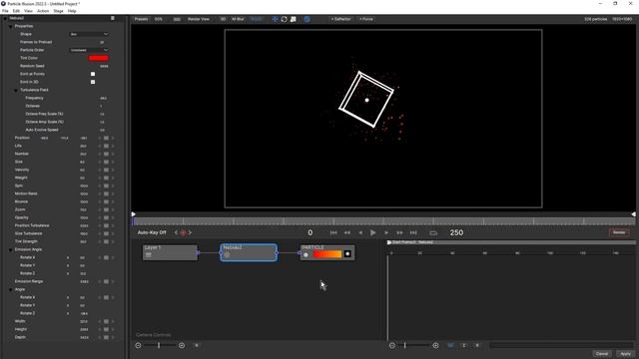Click the blue circular icon in viewport toolbar
The width and height of the screenshot is (639, 359).
[x=307, y=19]
